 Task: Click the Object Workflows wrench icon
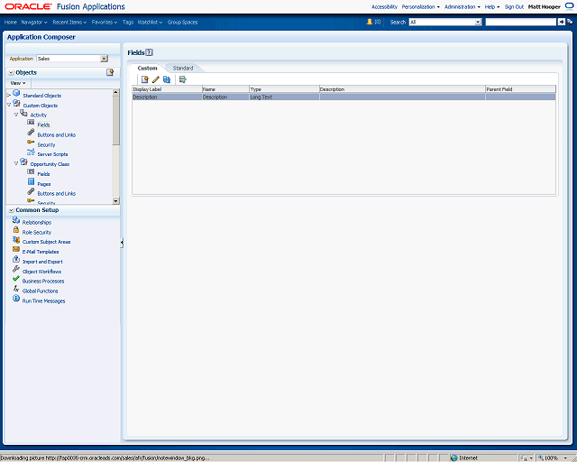click(16, 269)
